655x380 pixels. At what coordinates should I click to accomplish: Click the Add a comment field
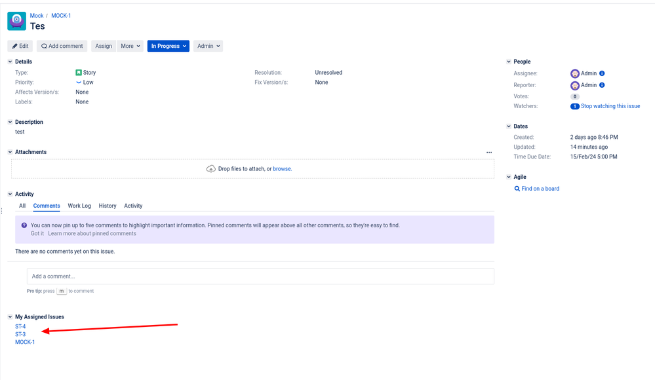[261, 276]
